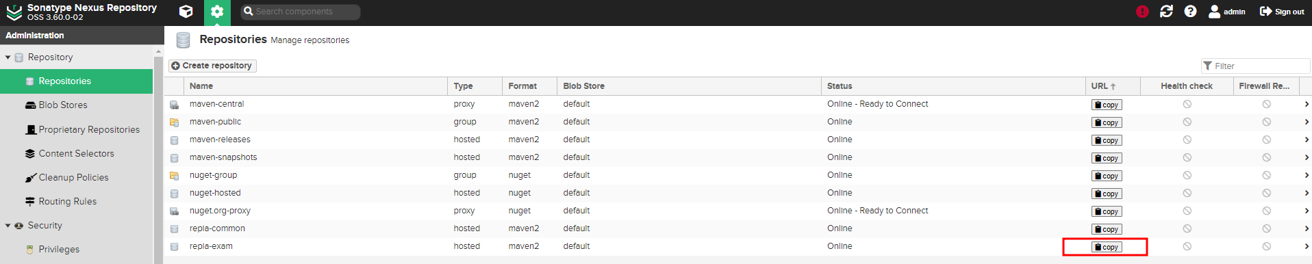Click the Repositories page database icon

[x=183, y=40]
